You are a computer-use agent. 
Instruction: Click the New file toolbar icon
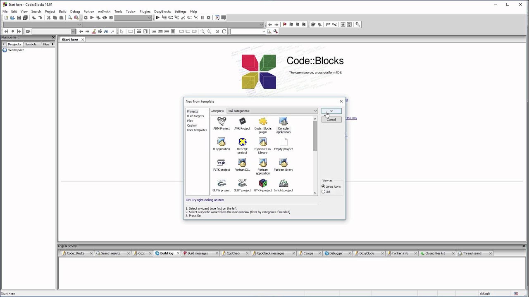pyautogui.click(x=6, y=18)
